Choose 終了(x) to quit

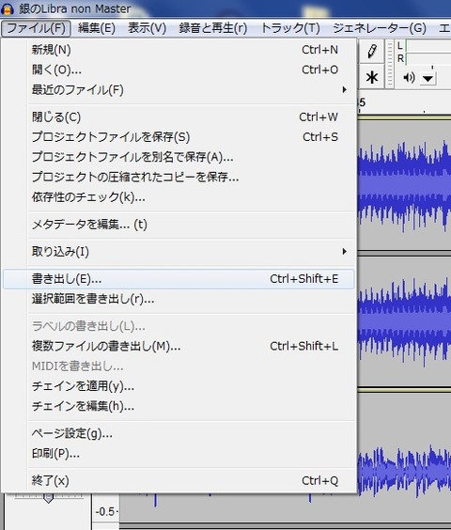coord(179,480)
